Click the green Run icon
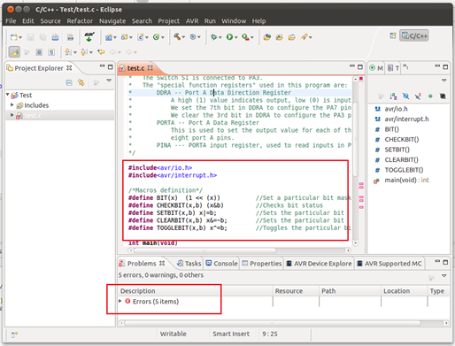The height and width of the screenshot is (346, 455). pos(229,37)
